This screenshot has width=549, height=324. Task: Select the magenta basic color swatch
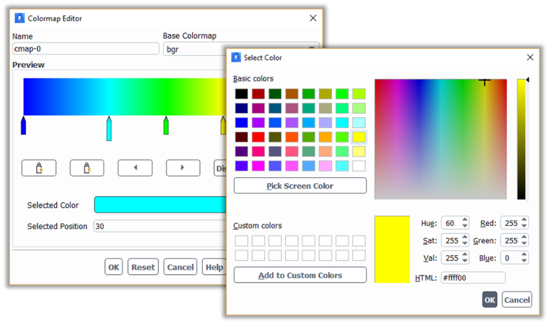click(x=258, y=166)
